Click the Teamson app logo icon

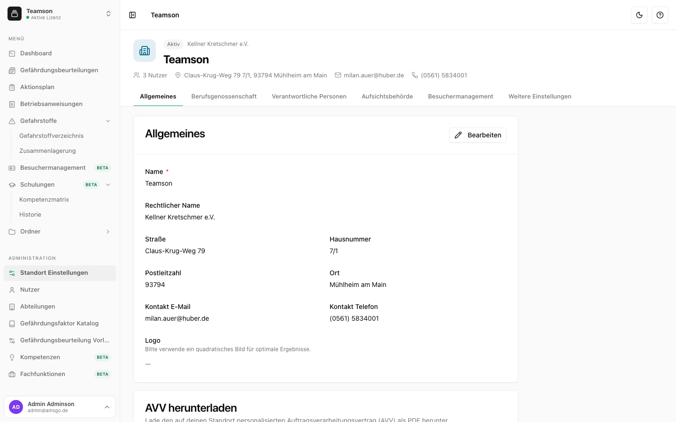tap(15, 14)
